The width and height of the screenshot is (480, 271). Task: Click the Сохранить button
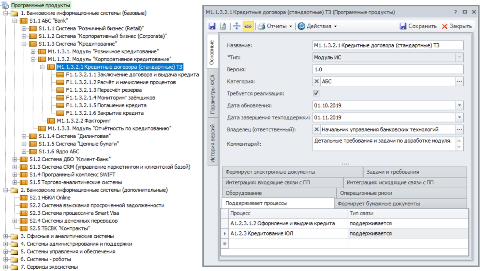click(418, 26)
